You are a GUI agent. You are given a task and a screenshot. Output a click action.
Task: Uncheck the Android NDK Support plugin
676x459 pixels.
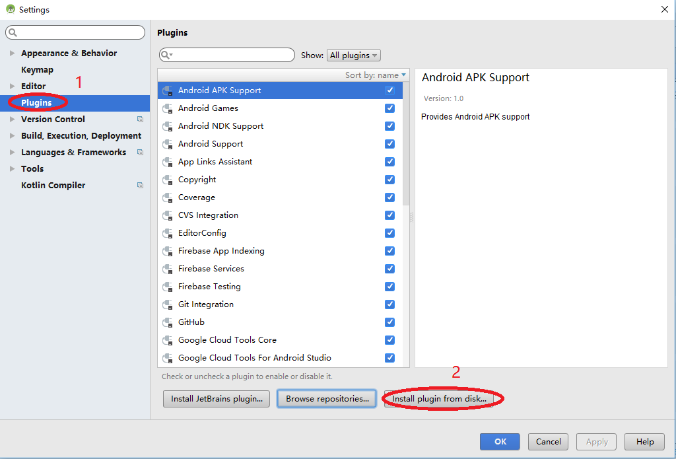tap(389, 126)
